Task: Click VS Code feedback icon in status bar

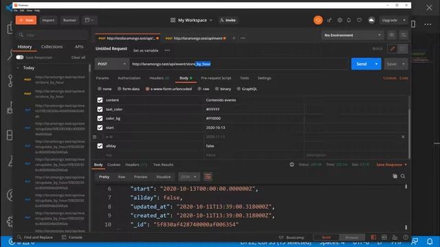Action: [415, 241]
